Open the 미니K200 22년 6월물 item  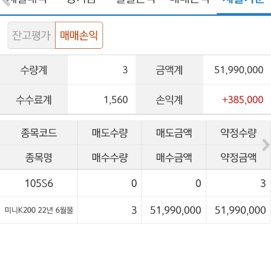39,210
